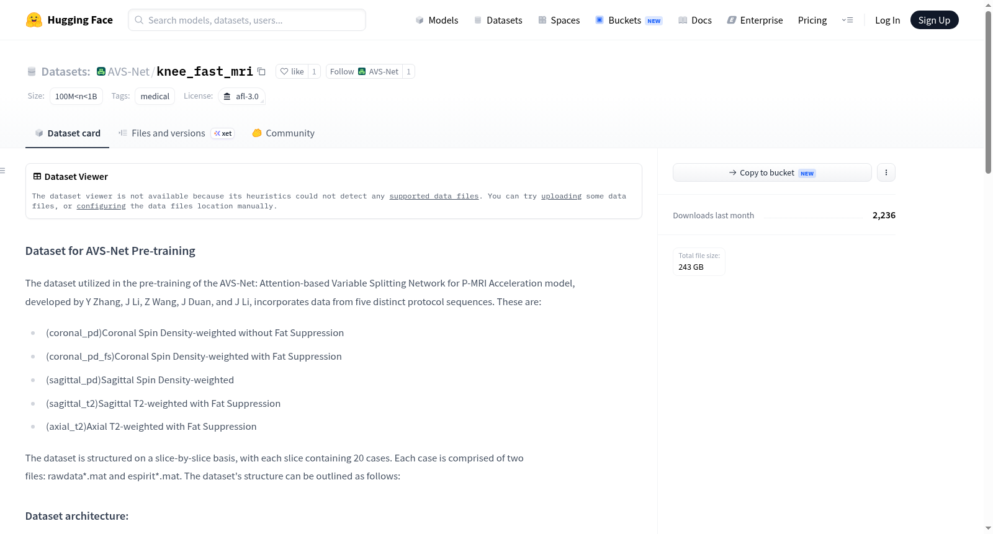Visit the Enterprise page

(755, 20)
